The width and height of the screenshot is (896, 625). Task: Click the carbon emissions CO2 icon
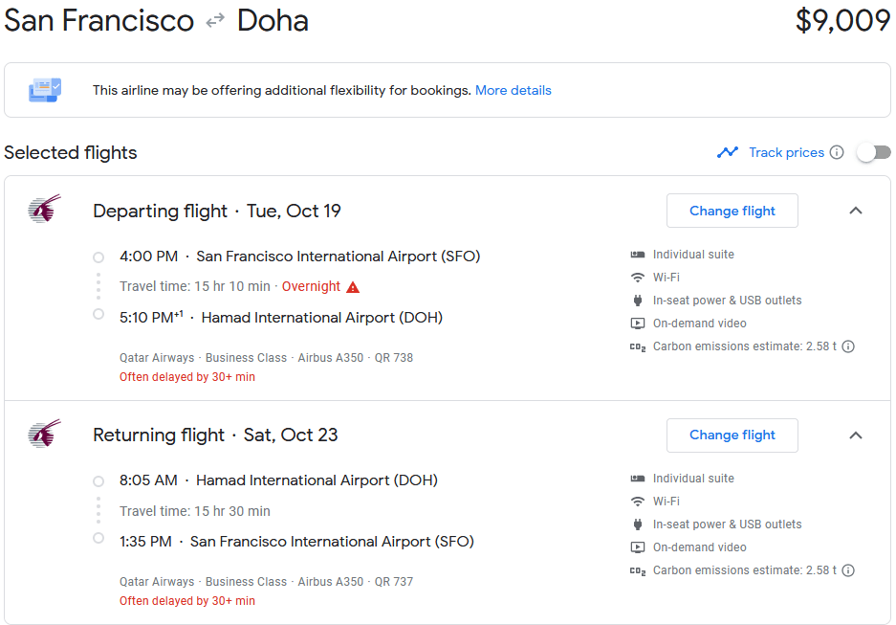pyautogui.click(x=637, y=346)
